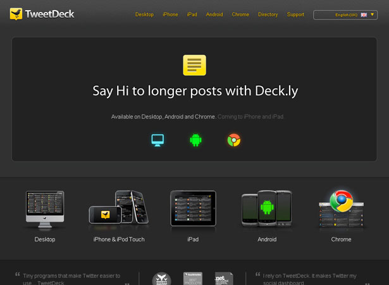
Task: Click the 'I rely on TweetDeck' testimonial quote
Action: pyautogui.click(x=309, y=279)
